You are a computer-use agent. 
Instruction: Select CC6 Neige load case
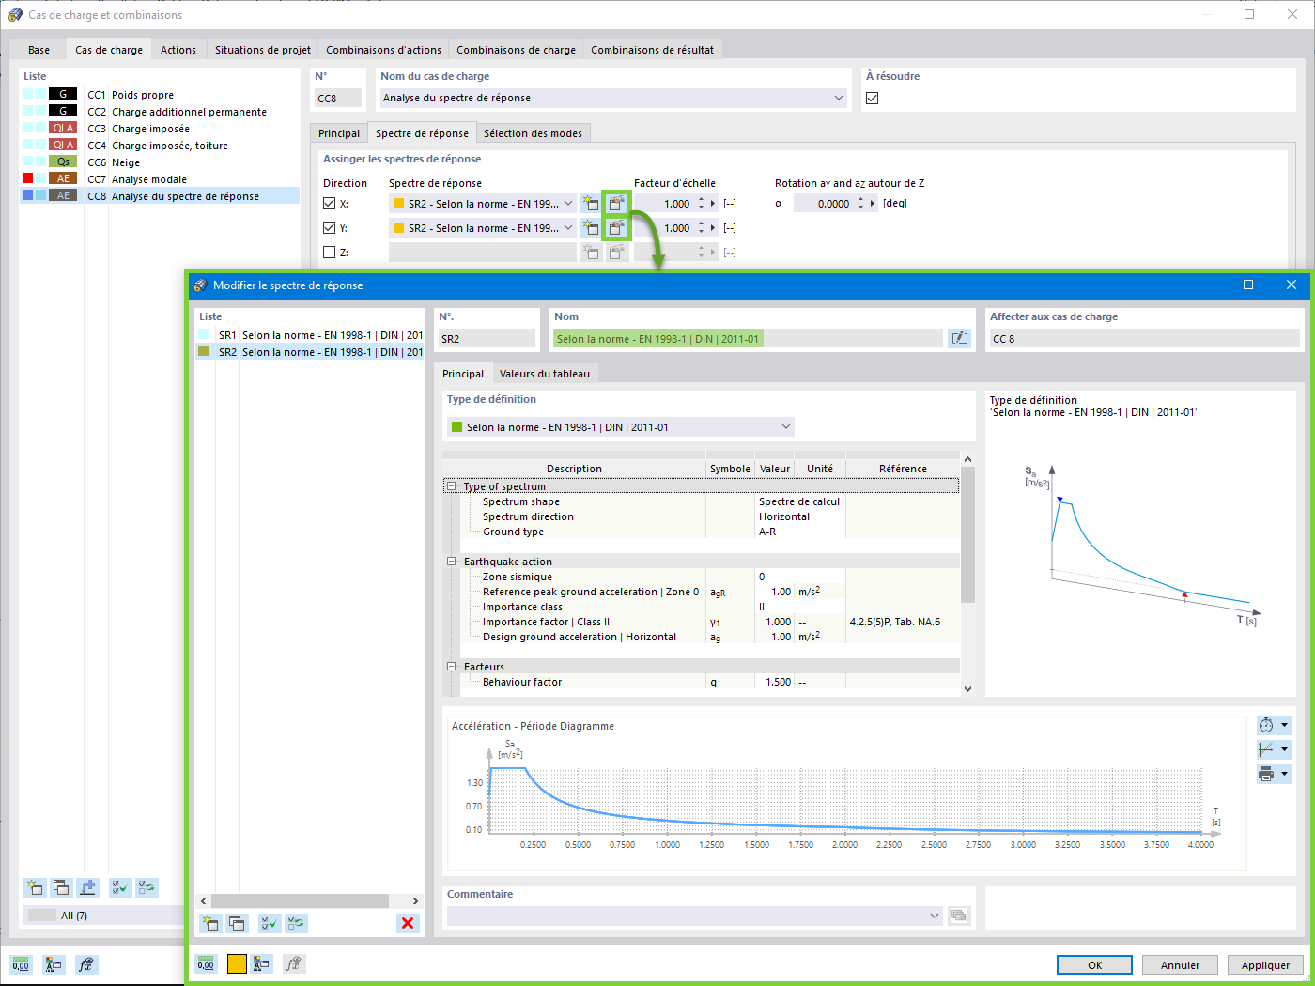(160, 162)
